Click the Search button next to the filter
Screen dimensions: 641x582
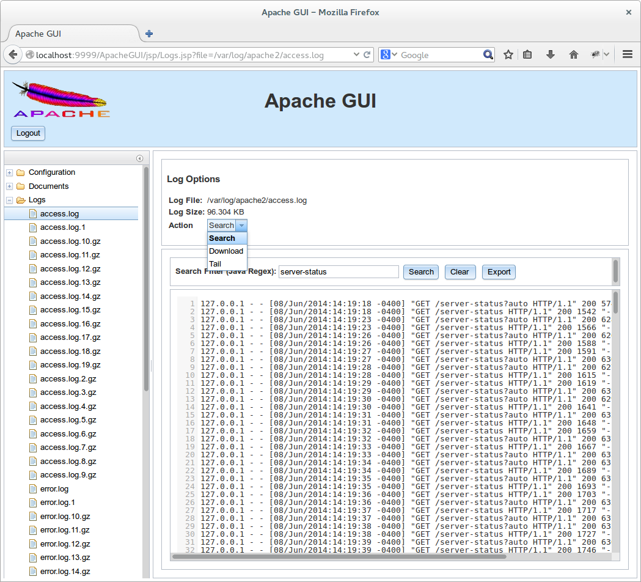420,272
